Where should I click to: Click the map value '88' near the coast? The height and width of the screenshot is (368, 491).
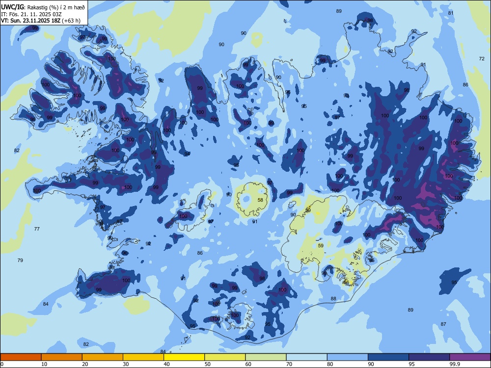(x=333, y=298)
